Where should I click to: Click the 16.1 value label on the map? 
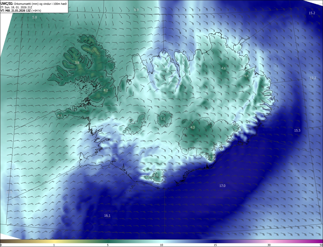(107, 215)
